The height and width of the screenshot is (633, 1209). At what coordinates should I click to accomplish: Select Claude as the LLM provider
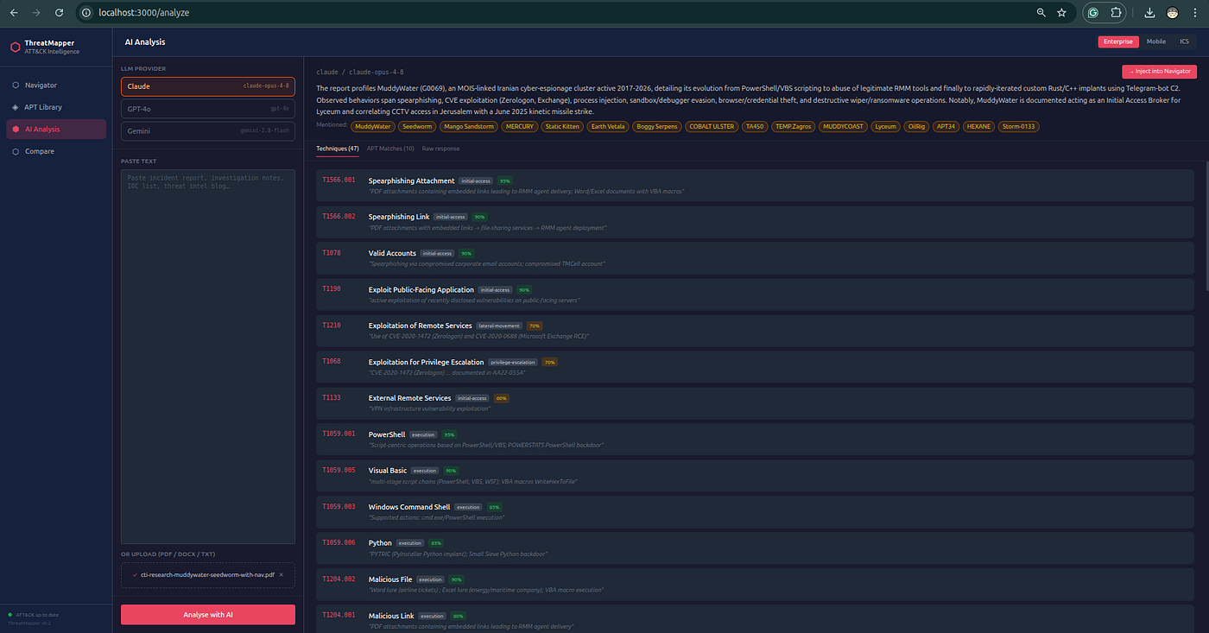208,86
